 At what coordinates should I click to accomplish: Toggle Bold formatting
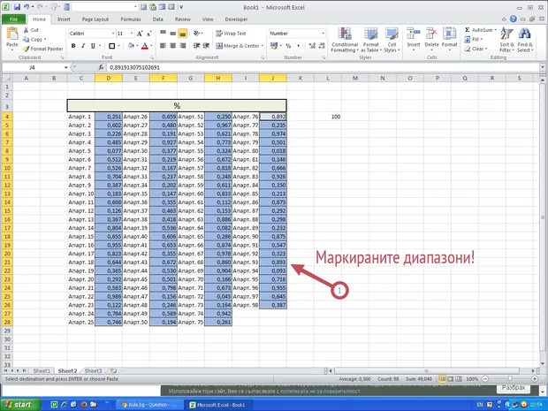pos(73,46)
